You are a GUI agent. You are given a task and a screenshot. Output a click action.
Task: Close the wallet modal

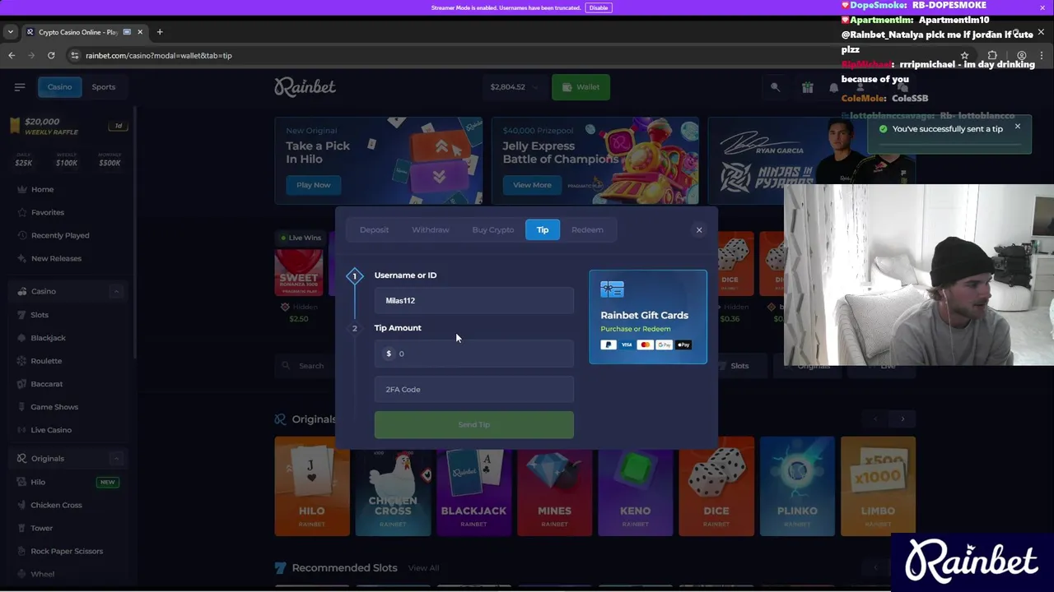[x=699, y=230]
